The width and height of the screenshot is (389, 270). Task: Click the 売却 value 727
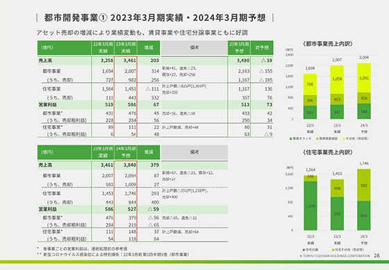(x=109, y=80)
